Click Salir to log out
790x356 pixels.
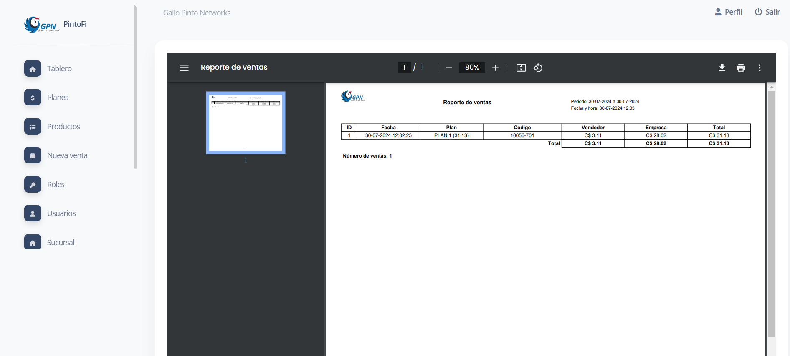pyautogui.click(x=767, y=12)
